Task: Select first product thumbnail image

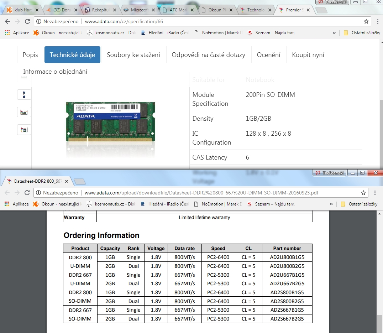Action: (x=24, y=94)
